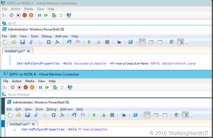
Task: Open Debug menu in lower PowerShell ISE
Action: pos(52,109)
